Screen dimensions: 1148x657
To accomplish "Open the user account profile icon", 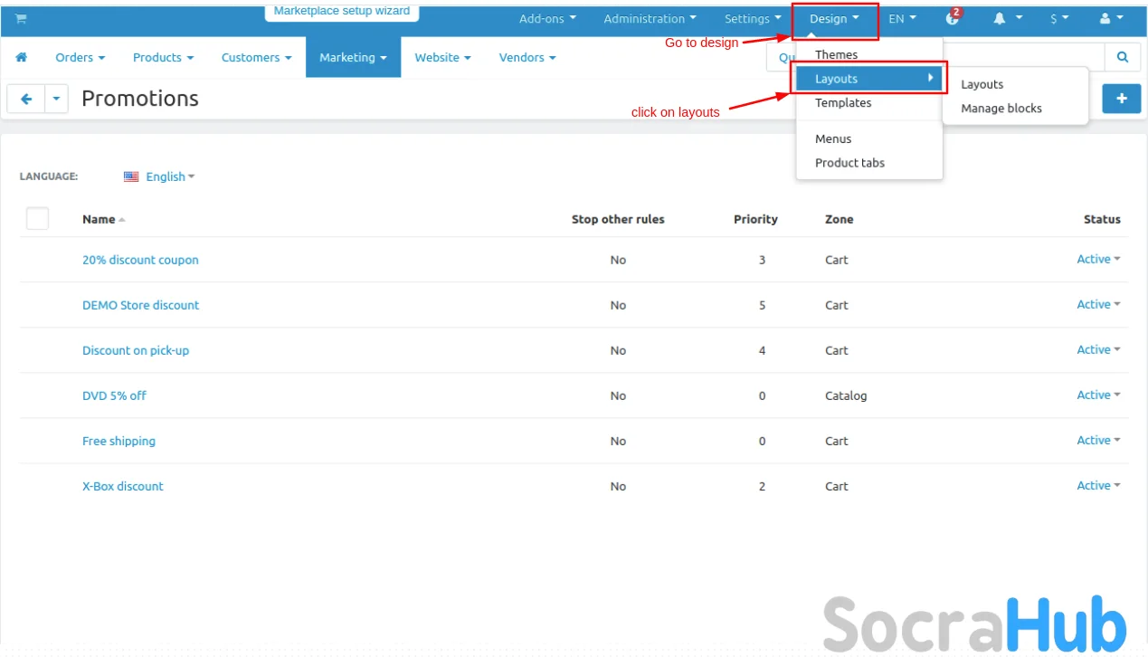I will [1110, 18].
